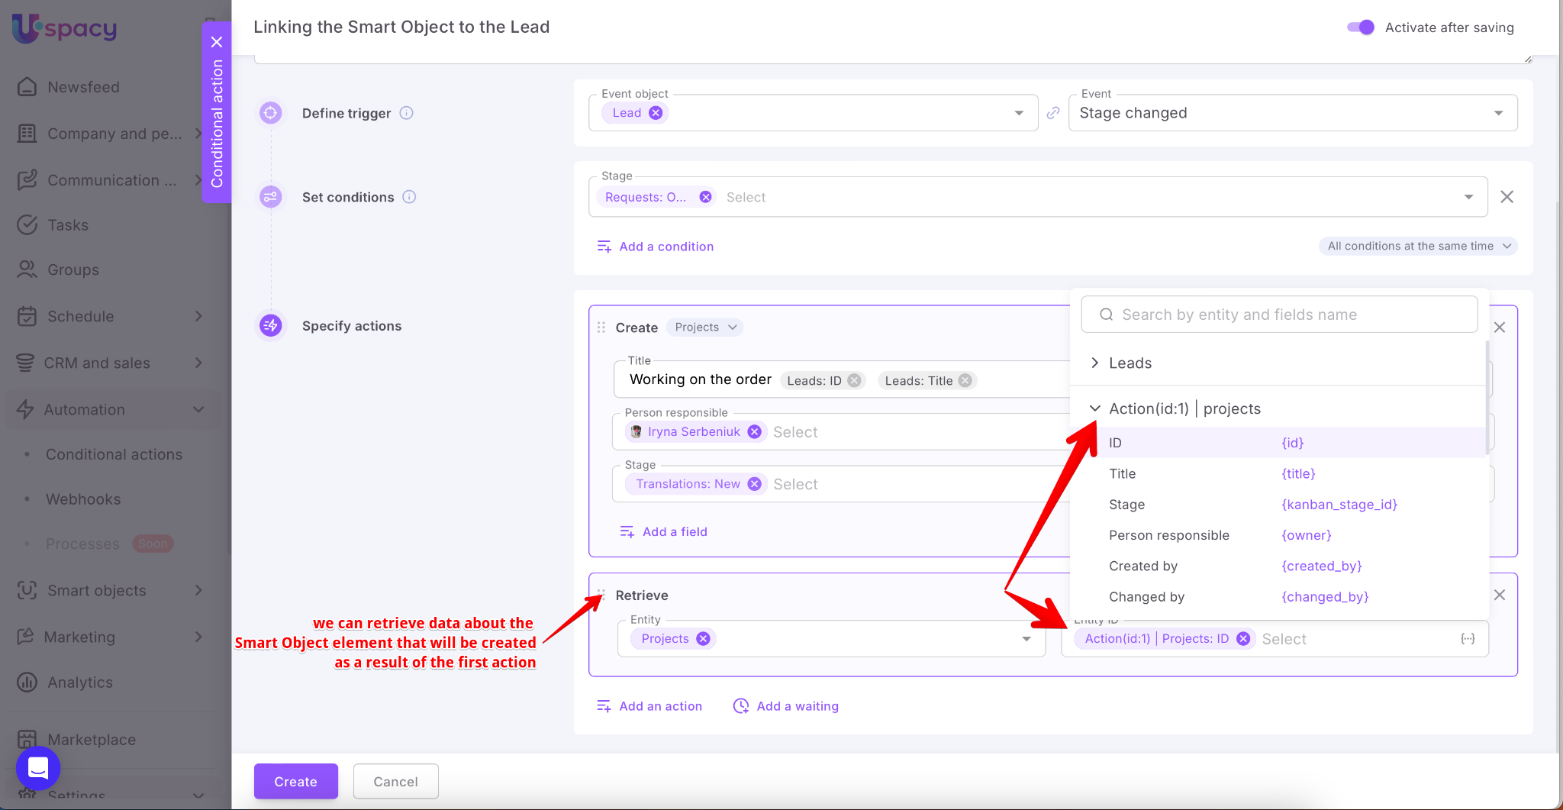The height and width of the screenshot is (810, 1563).
Task: Click the Define trigger info icon
Action: click(407, 113)
